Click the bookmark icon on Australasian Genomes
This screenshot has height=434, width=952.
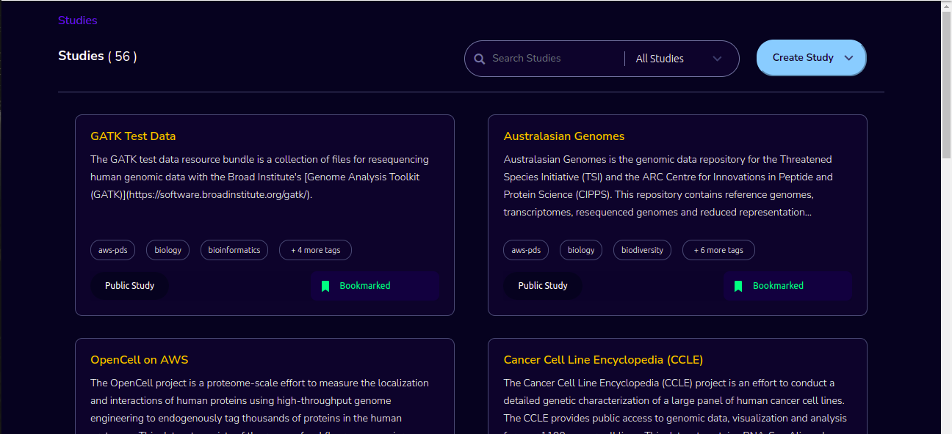coord(738,286)
